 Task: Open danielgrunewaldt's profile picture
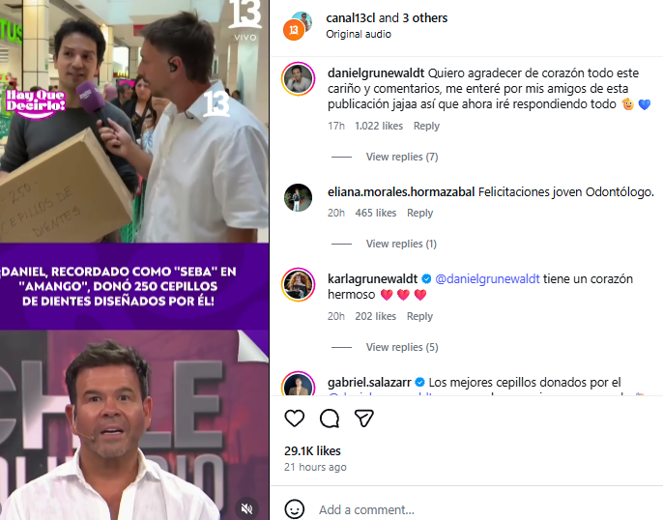(298, 80)
